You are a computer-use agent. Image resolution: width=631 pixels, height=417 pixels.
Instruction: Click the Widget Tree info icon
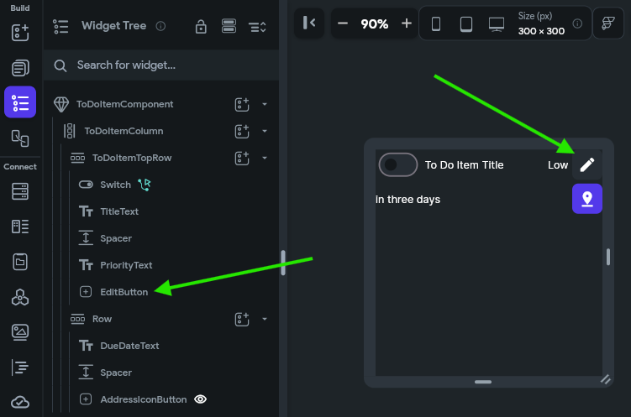tap(160, 26)
